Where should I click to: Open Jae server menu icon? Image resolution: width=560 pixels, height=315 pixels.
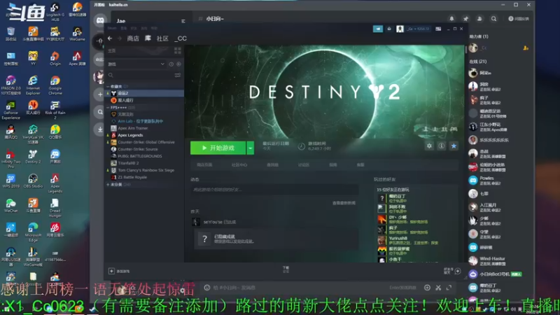coord(183,21)
